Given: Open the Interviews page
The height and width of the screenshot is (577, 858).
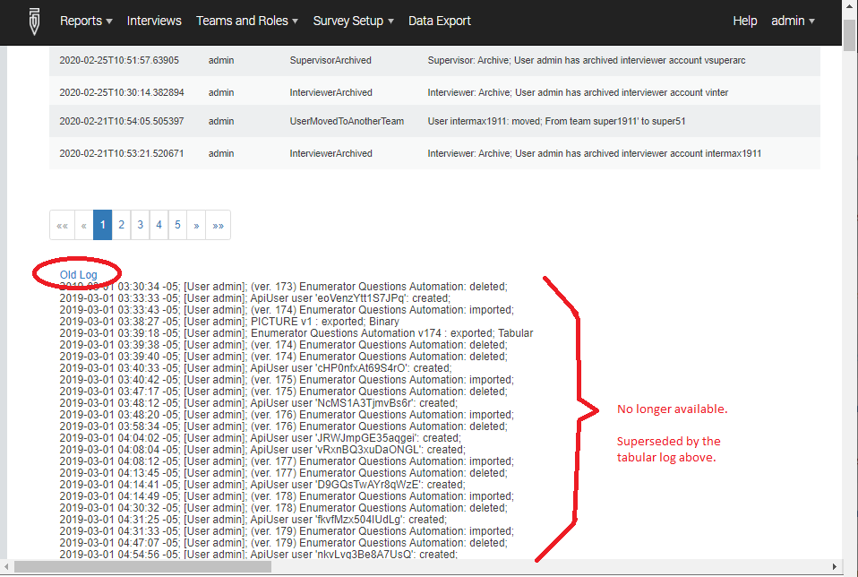Looking at the screenshot, I should [x=154, y=21].
